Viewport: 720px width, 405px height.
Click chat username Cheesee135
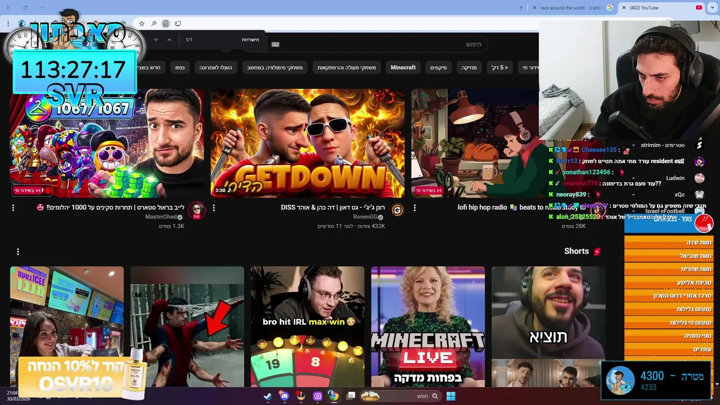pyautogui.click(x=599, y=150)
